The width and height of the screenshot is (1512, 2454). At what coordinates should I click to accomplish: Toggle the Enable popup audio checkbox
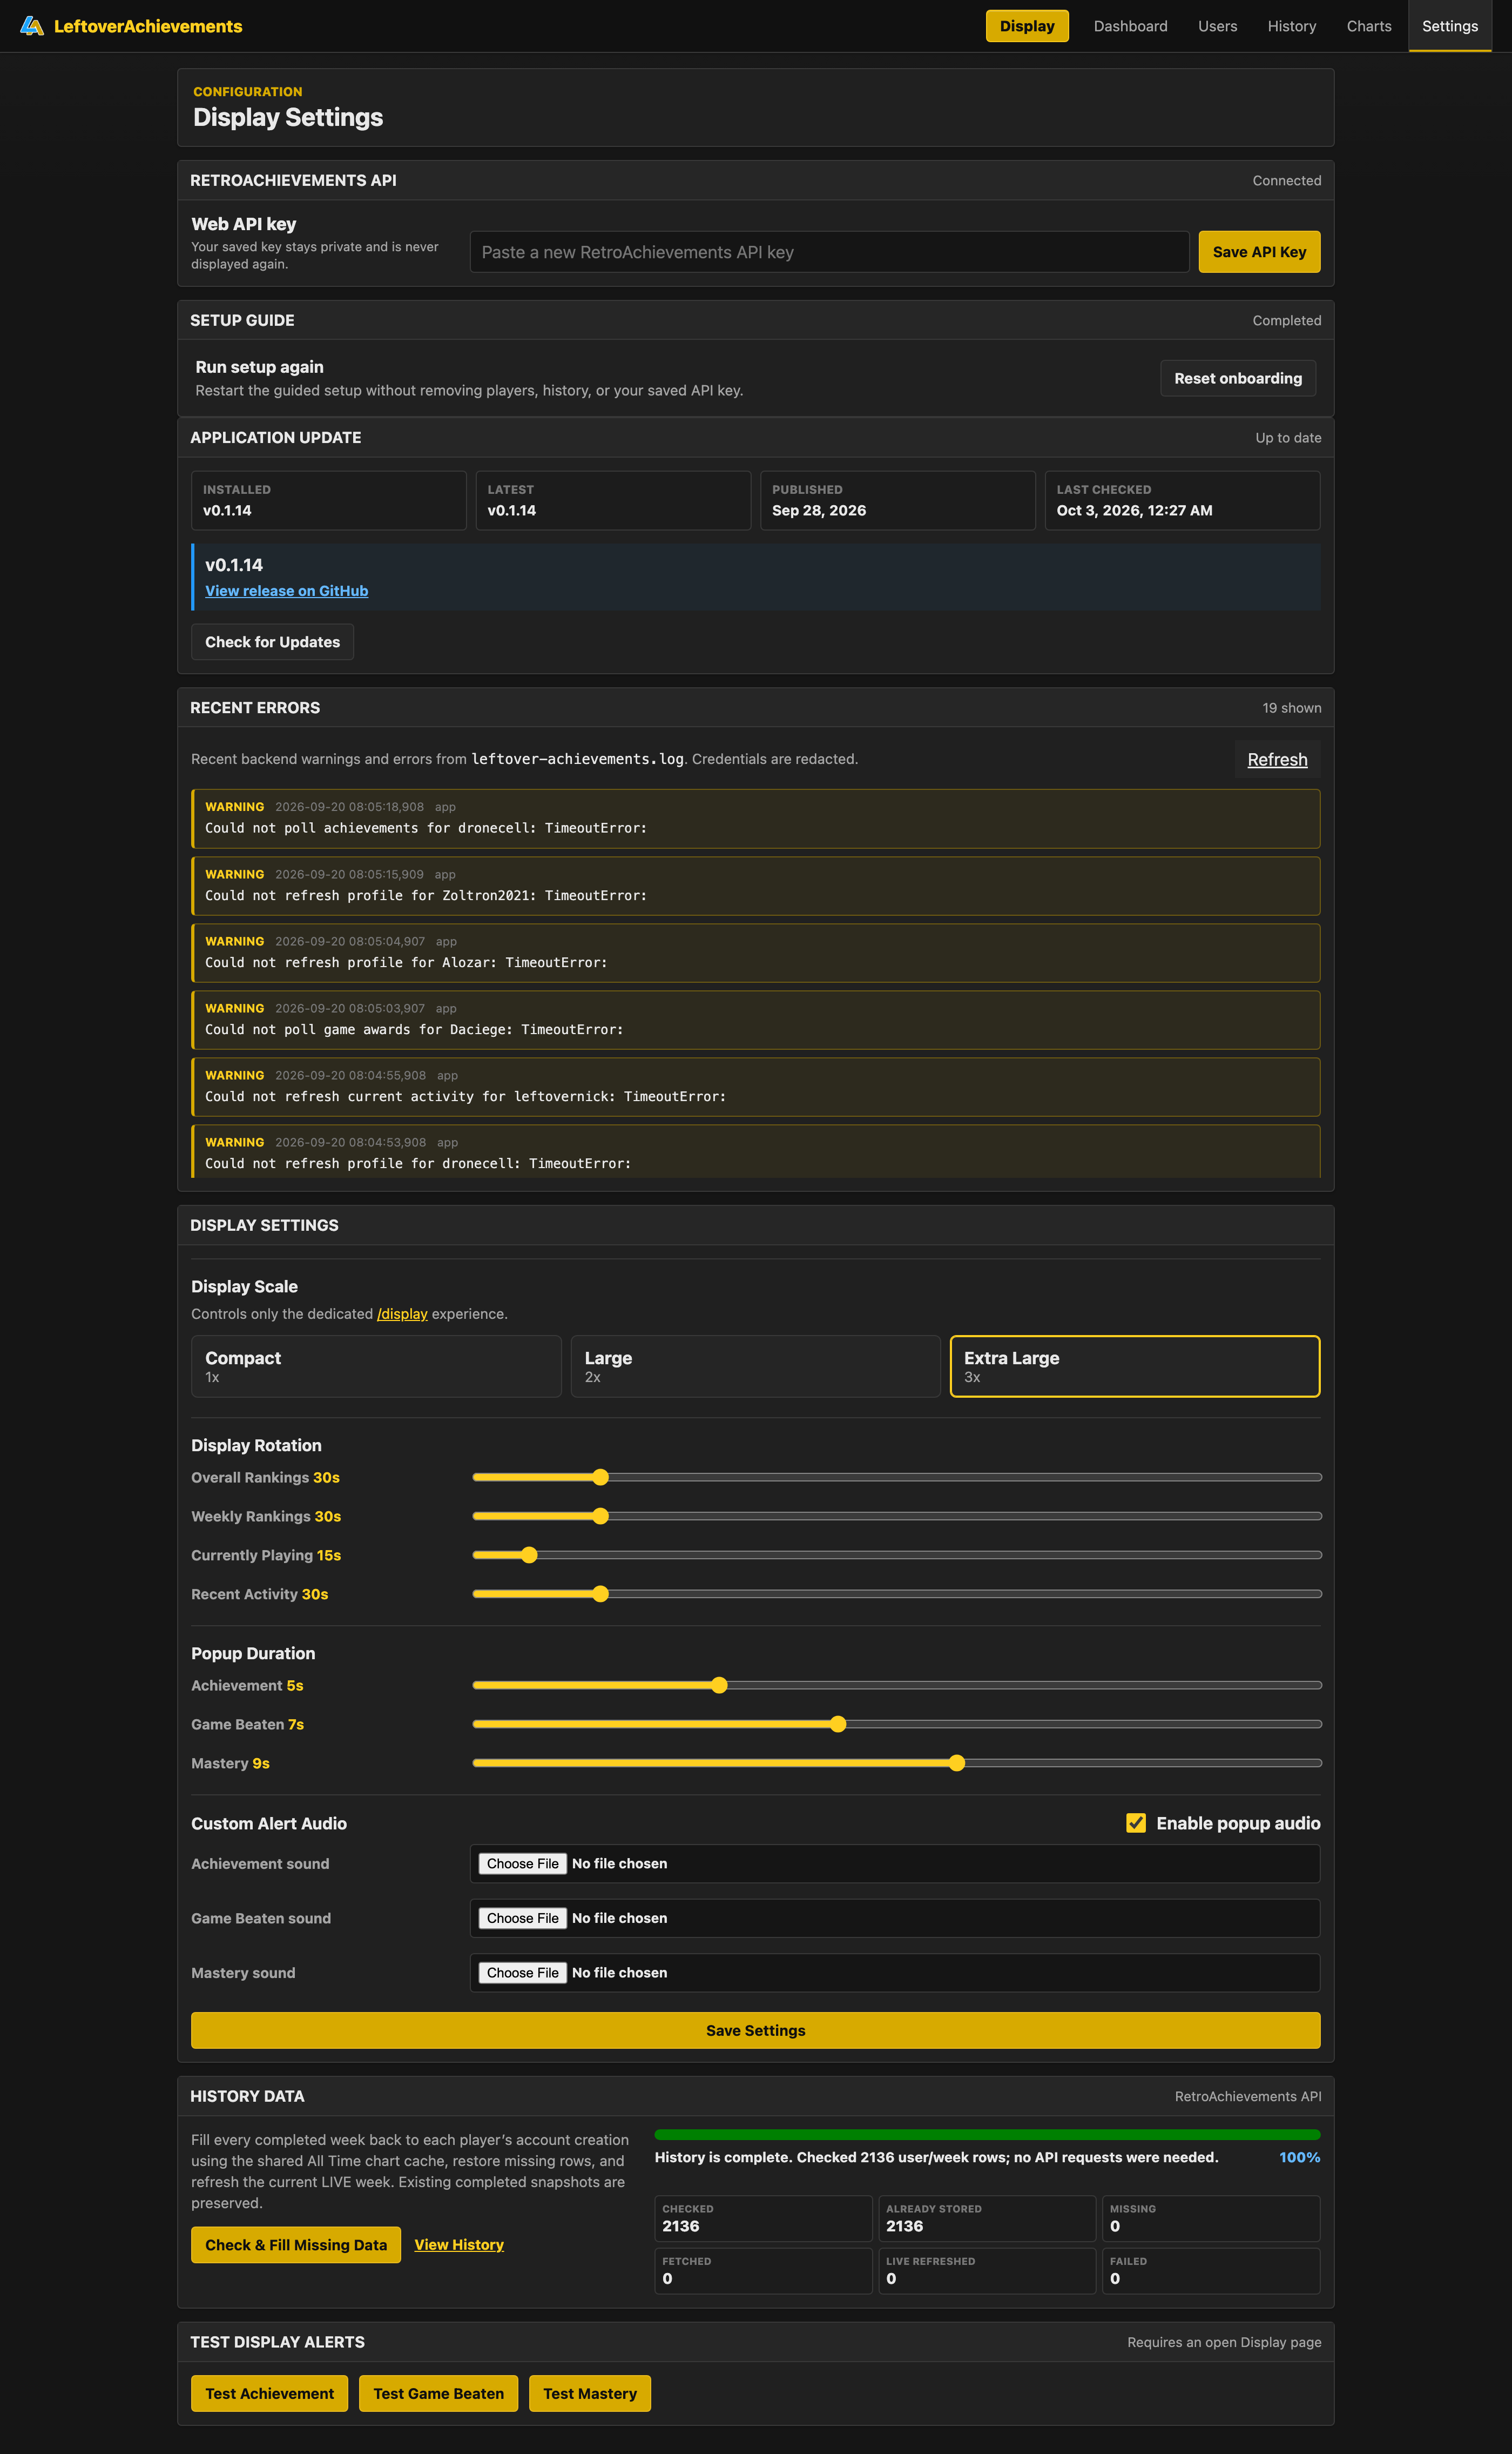pyautogui.click(x=1136, y=1823)
